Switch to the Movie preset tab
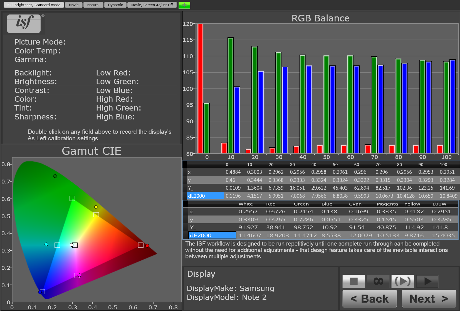 click(73, 5)
